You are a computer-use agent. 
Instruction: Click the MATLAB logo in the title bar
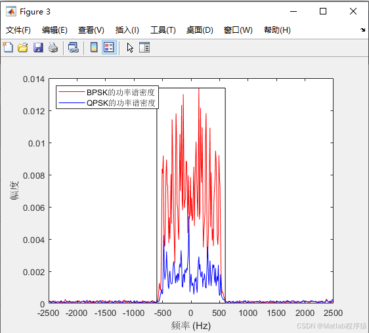(x=11, y=11)
